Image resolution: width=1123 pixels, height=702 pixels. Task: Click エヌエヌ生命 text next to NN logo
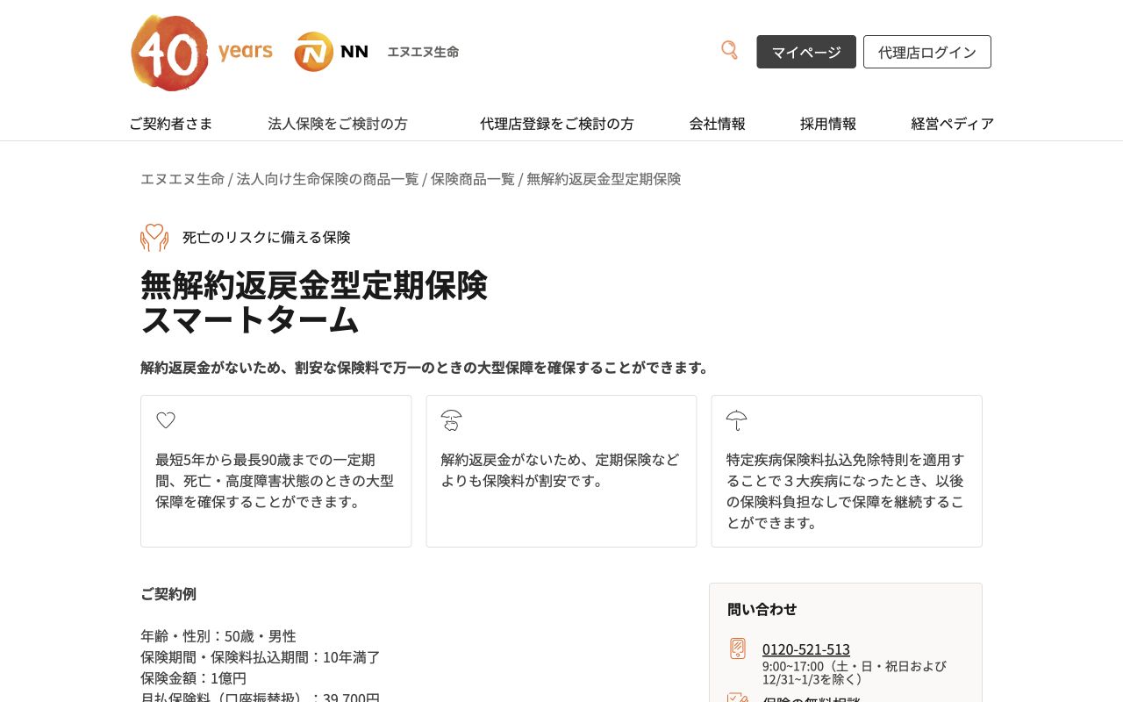[x=423, y=52]
